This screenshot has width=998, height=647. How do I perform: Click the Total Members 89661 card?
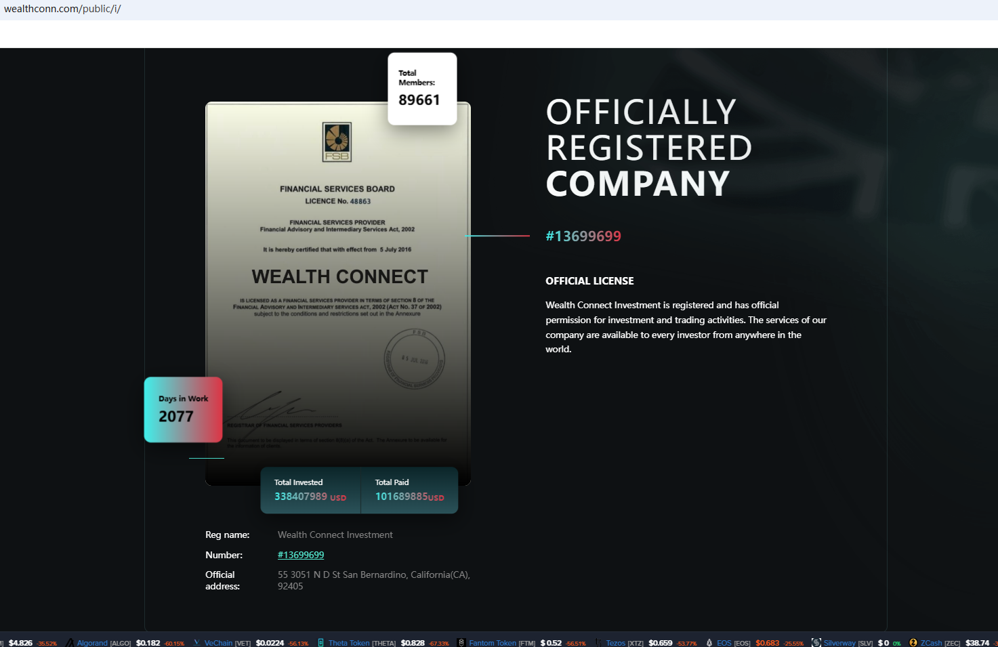422,89
